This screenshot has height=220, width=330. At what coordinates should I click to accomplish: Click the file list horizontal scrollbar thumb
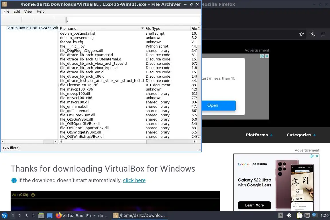[x=105, y=142]
